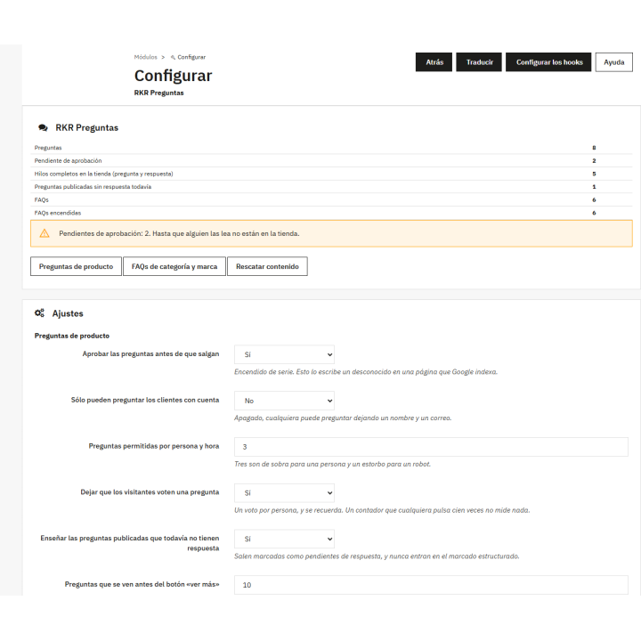Select the Hilos completos en la tienda row
Screen dimensions: 641x641
pyautogui.click(x=331, y=174)
